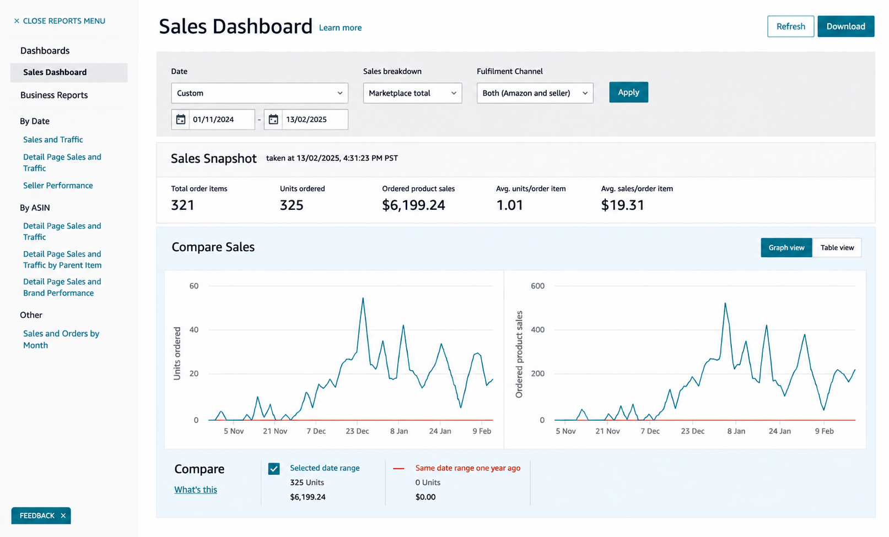Image resolution: width=889 pixels, height=537 pixels.
Task: Open the Seller Performance report
Action: [58, 186]
